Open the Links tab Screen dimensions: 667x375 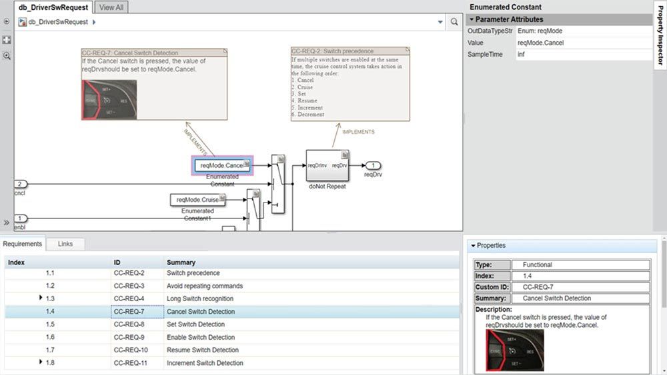coord(65,244)
